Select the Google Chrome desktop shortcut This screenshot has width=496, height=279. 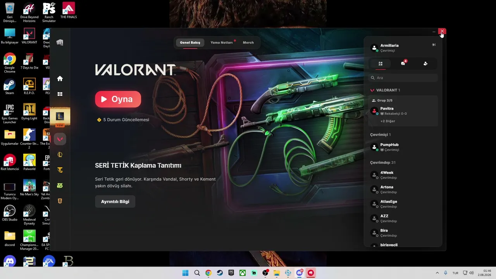coord(10,63)
